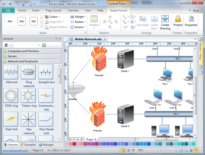Image resolution: width=205 pixels, height=155 pixels.
Task: Switch to the Libraries ribbon tab
Action: click(x=73, y=11)
